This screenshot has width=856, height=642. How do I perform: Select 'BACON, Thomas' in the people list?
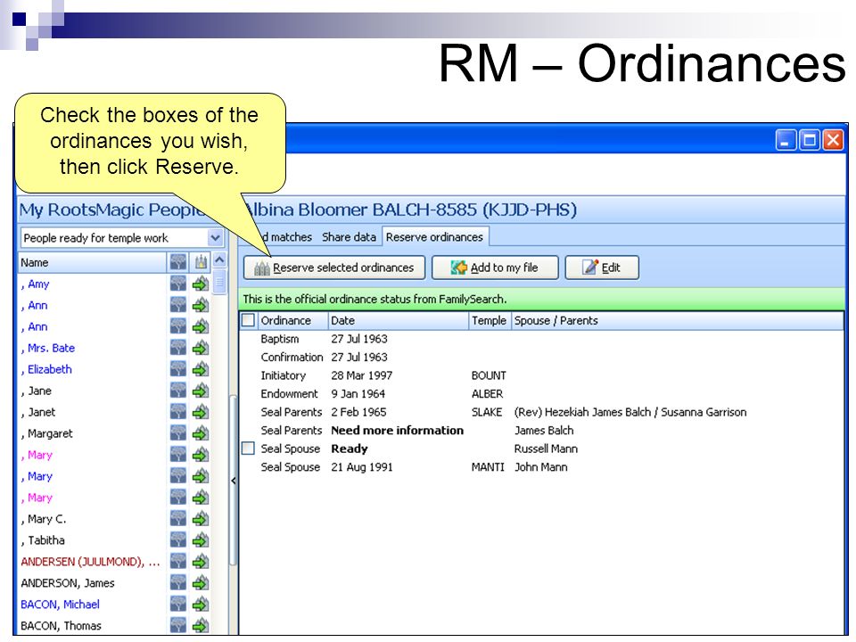click(62, 626)
